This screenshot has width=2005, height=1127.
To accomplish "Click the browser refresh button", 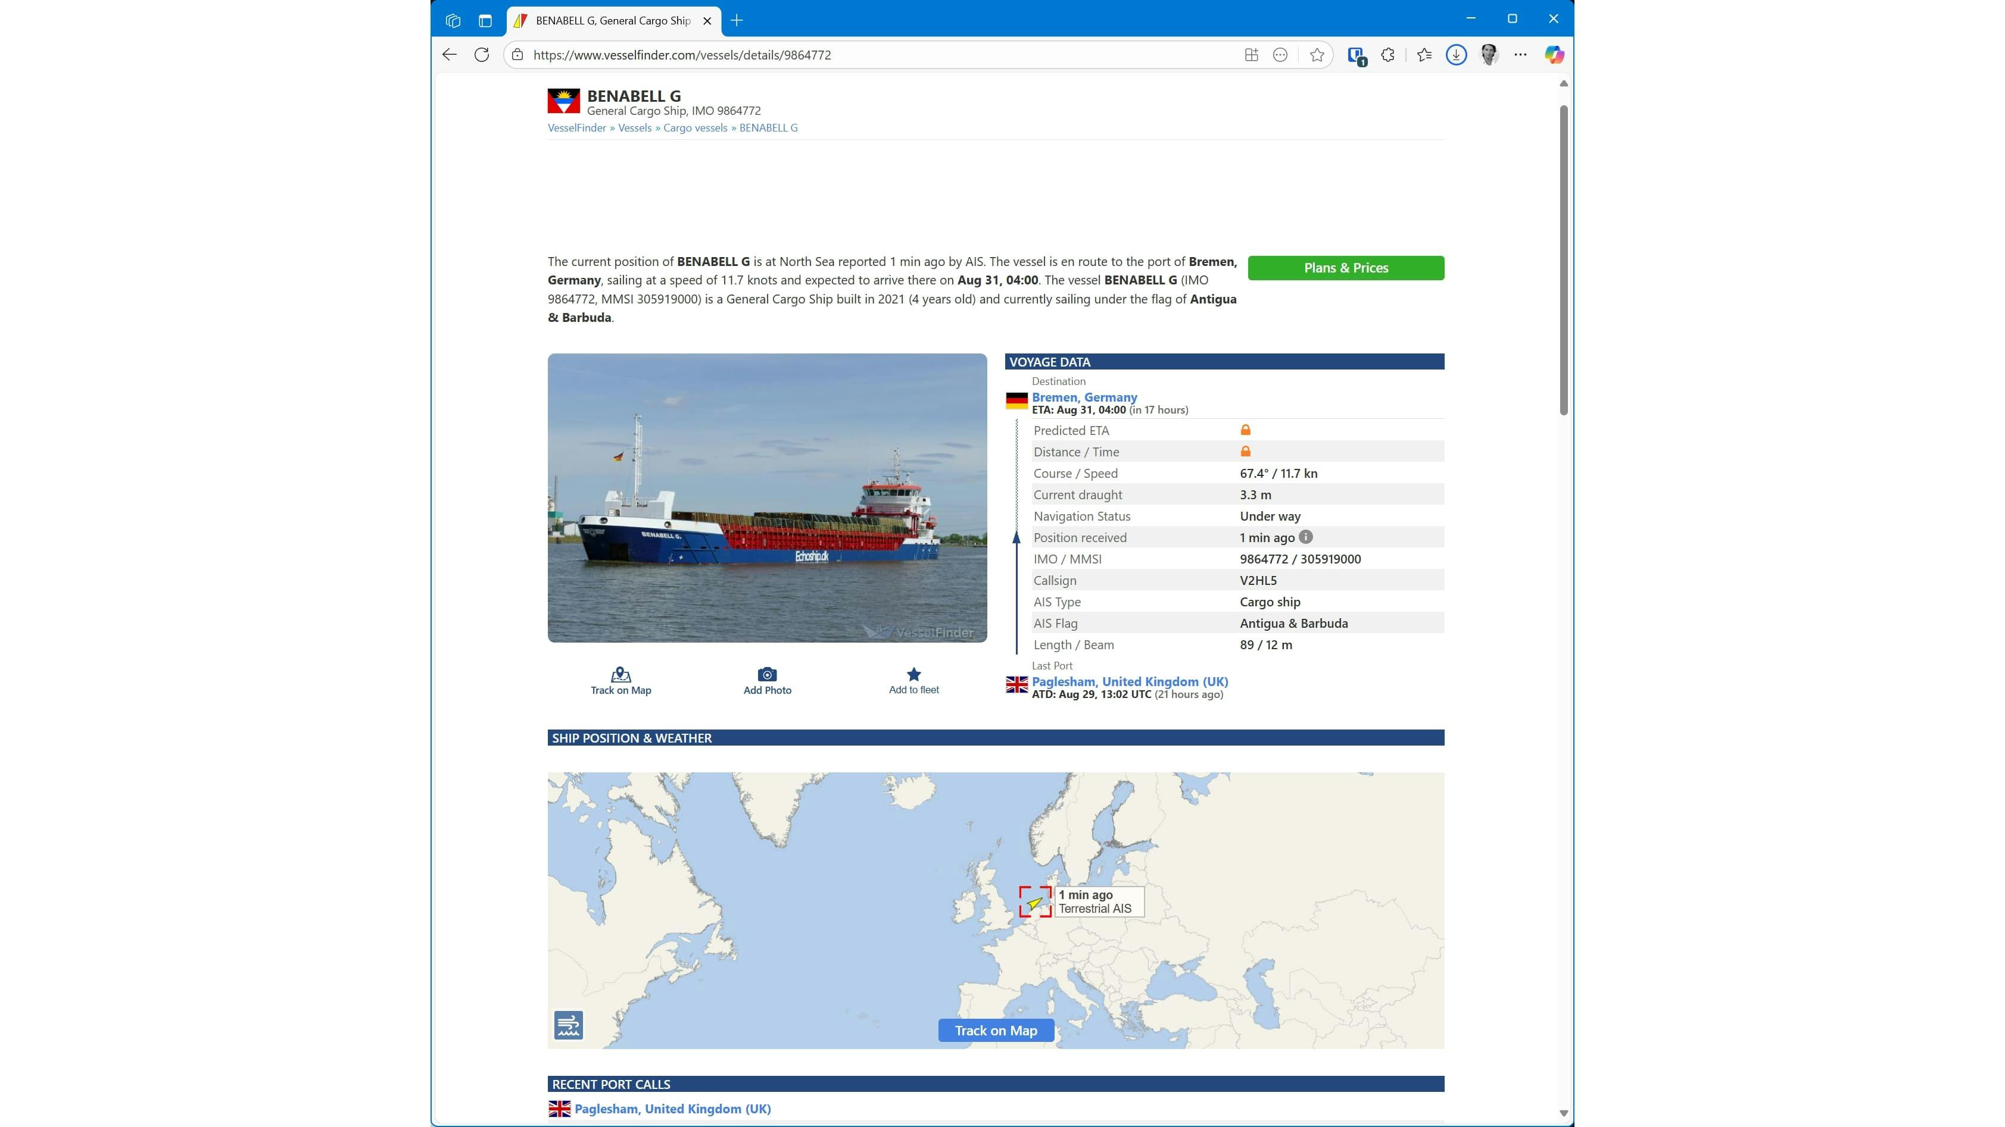I will tap(482, 55).
